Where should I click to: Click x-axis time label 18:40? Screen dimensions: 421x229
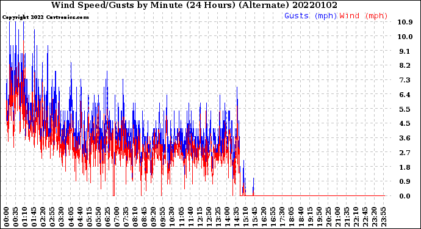point(300,217)
